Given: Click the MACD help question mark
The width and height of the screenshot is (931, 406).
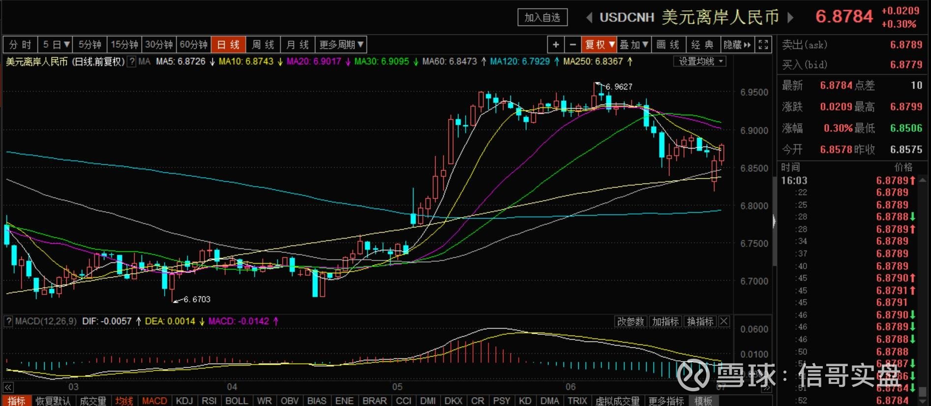Looking at the screenshot, I should point(8,321).
